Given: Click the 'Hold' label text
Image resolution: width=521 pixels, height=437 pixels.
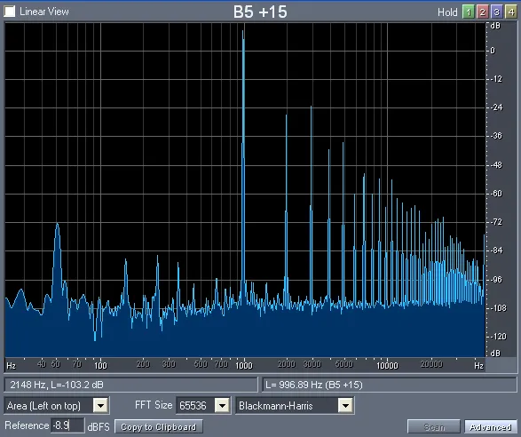Looking at the screenshot, I should pyautogui.click(x=447, y=12).
